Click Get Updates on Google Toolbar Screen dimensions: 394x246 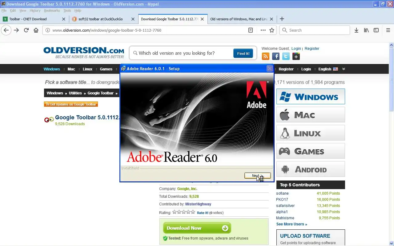pyautogui.click(x=71, y=104)
